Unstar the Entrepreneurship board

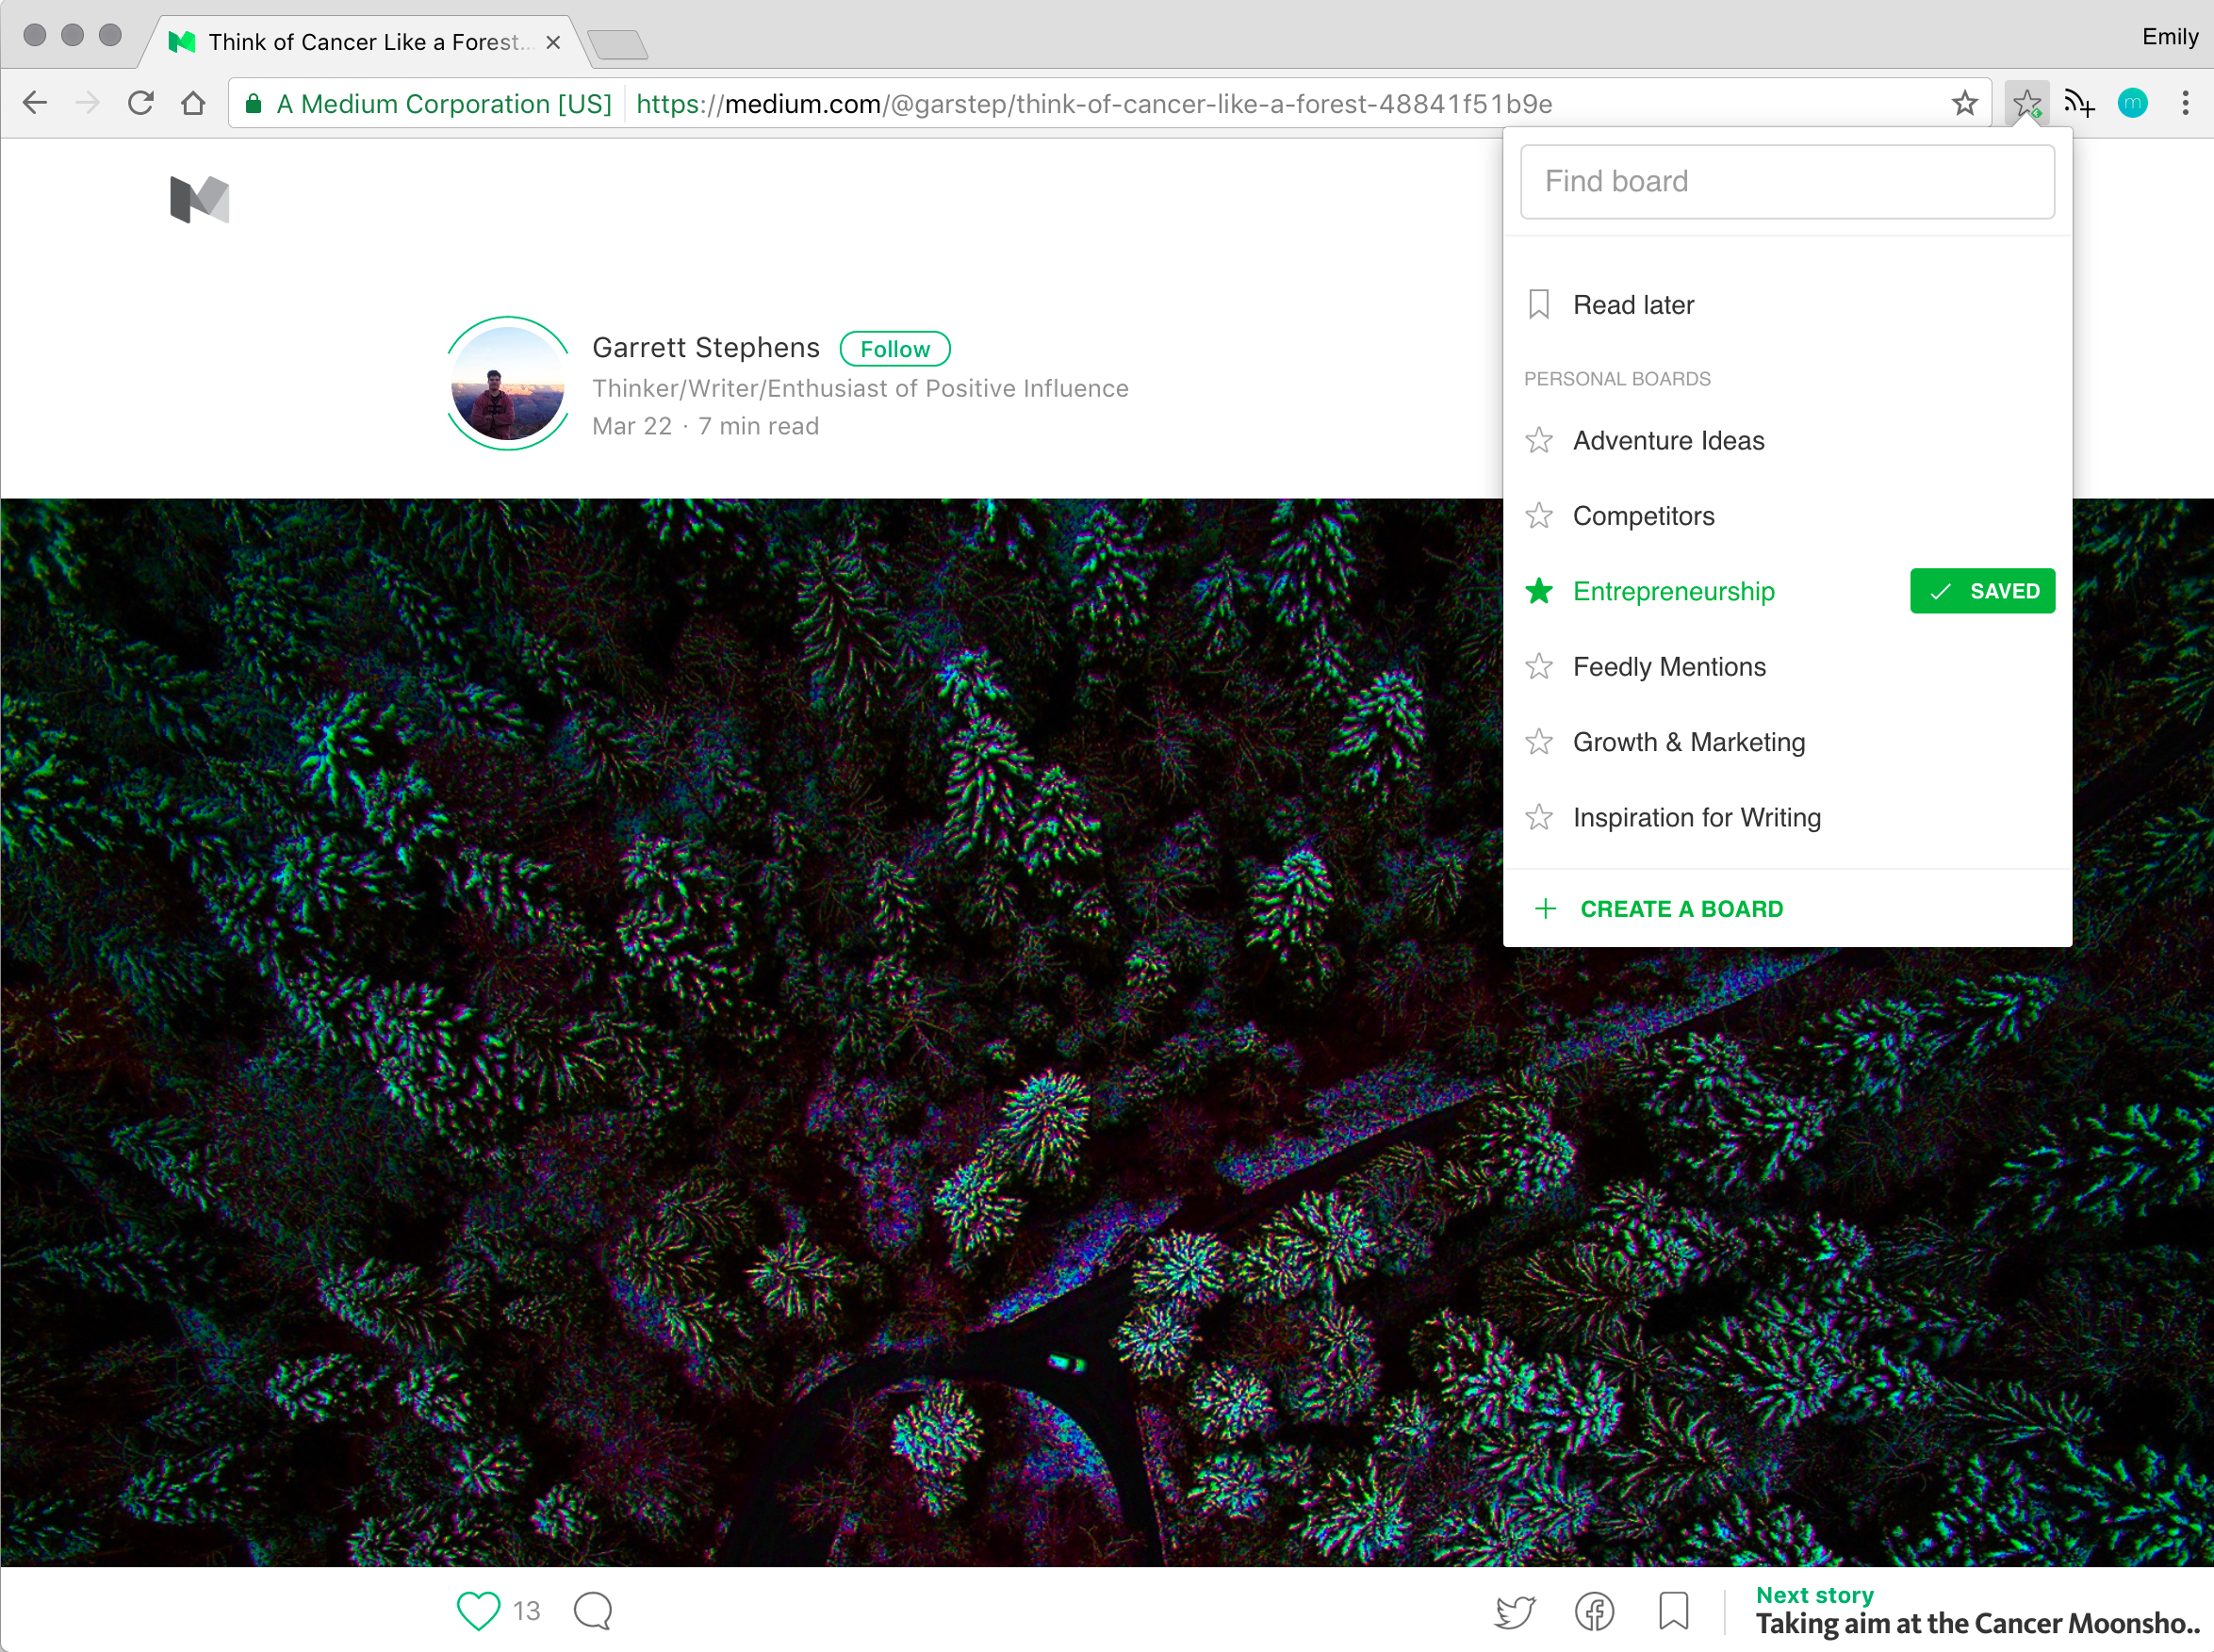pos(1540,591)
